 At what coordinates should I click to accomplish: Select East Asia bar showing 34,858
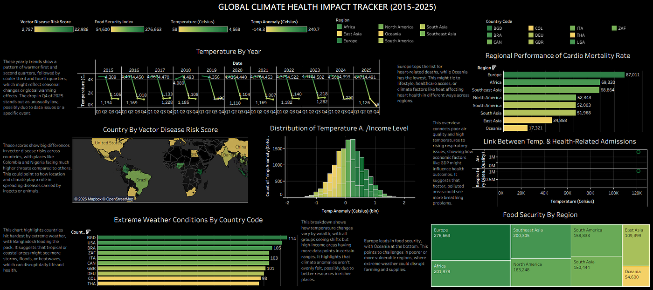coord(528,120)
